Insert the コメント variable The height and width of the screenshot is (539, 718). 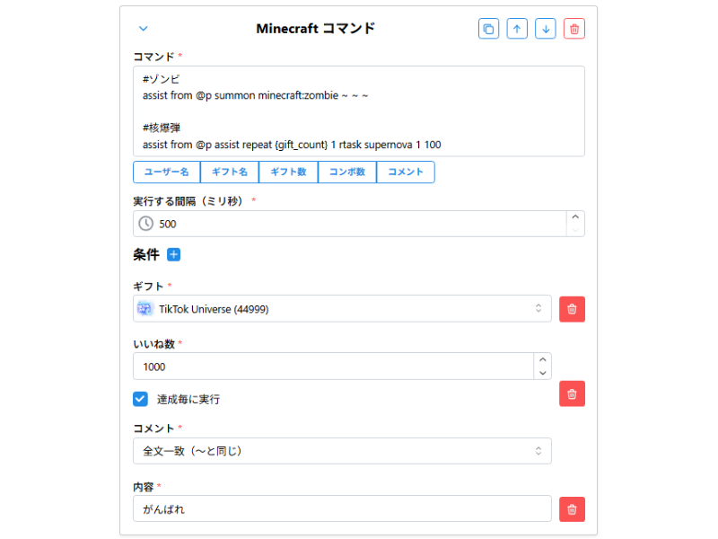tap(405, 172)
